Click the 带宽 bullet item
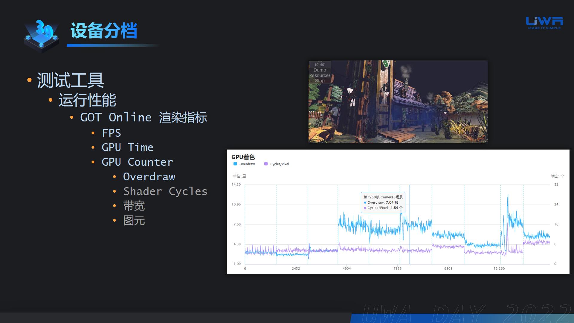The height and width of the screenshot is (323, 574). point(134,206)
